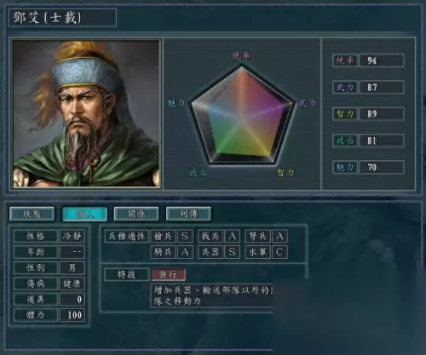Click the 性格 value 冷靜
Screen dimensions: 426x355
click(x=72, y=236)
